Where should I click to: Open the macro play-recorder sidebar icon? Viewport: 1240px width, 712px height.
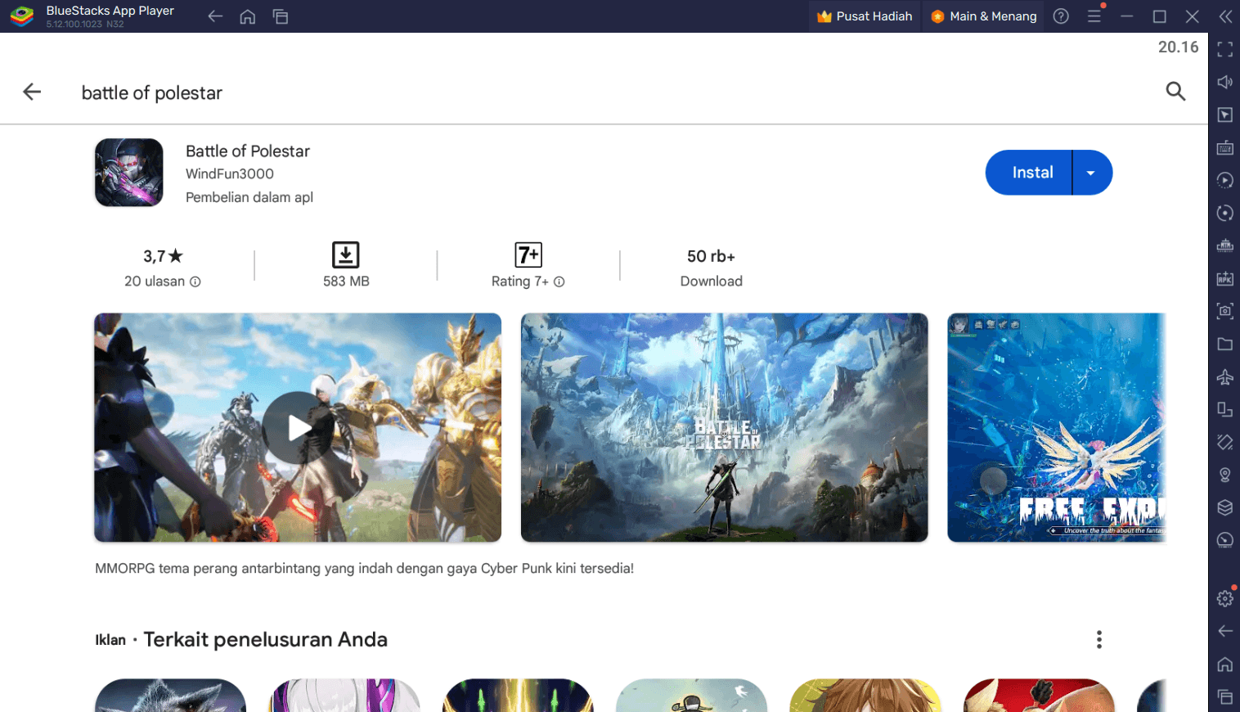(x=1224, y=180)
